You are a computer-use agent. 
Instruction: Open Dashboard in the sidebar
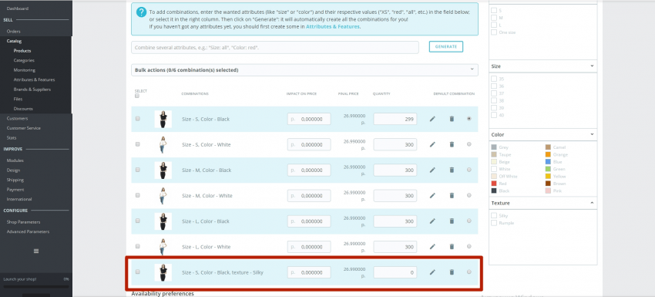(18, 8)
